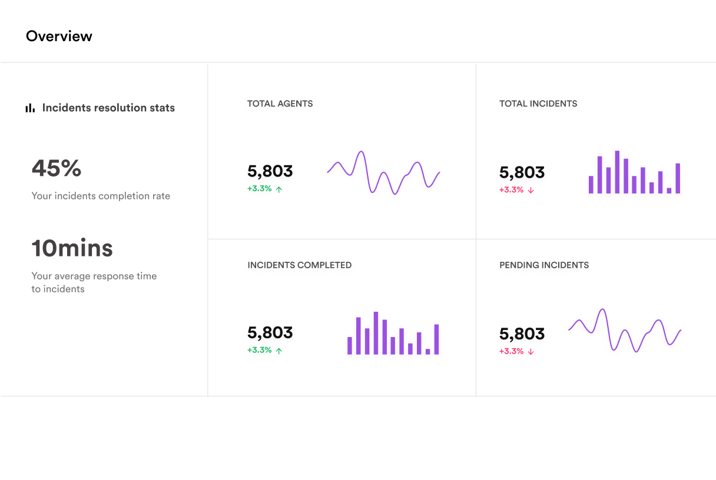
Task: Open the PENDING INCIDENTS card label
Action: pyautogui.click(x=544, y=265)
